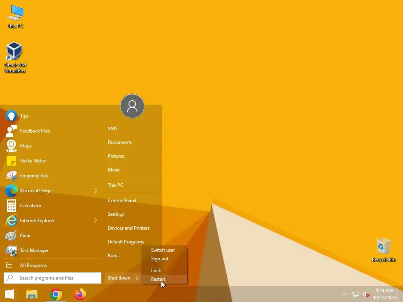This screenshot has height=302, width=403.
Task: Open Sticky Notes yellow icon
Action: 11,161
